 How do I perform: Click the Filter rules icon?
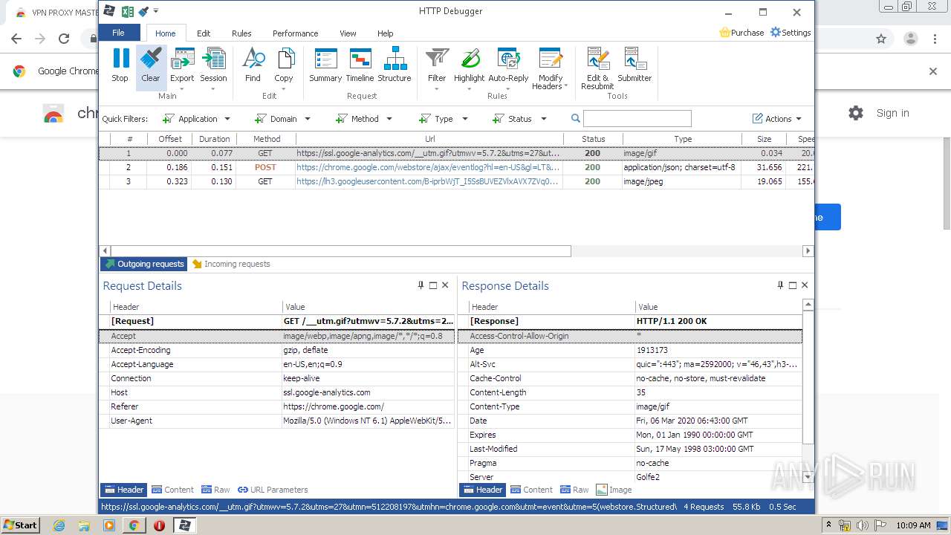[437, 68]
